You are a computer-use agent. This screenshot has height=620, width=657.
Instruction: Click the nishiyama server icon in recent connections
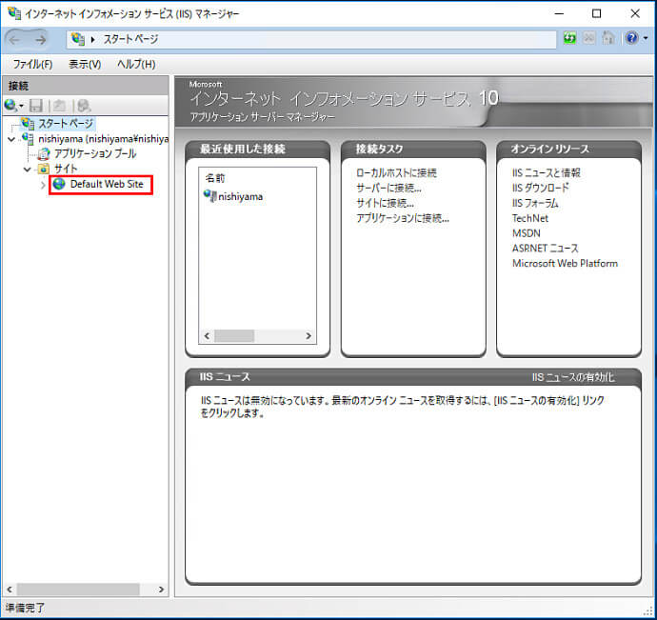pyautogui.click(x=210, y=196)
